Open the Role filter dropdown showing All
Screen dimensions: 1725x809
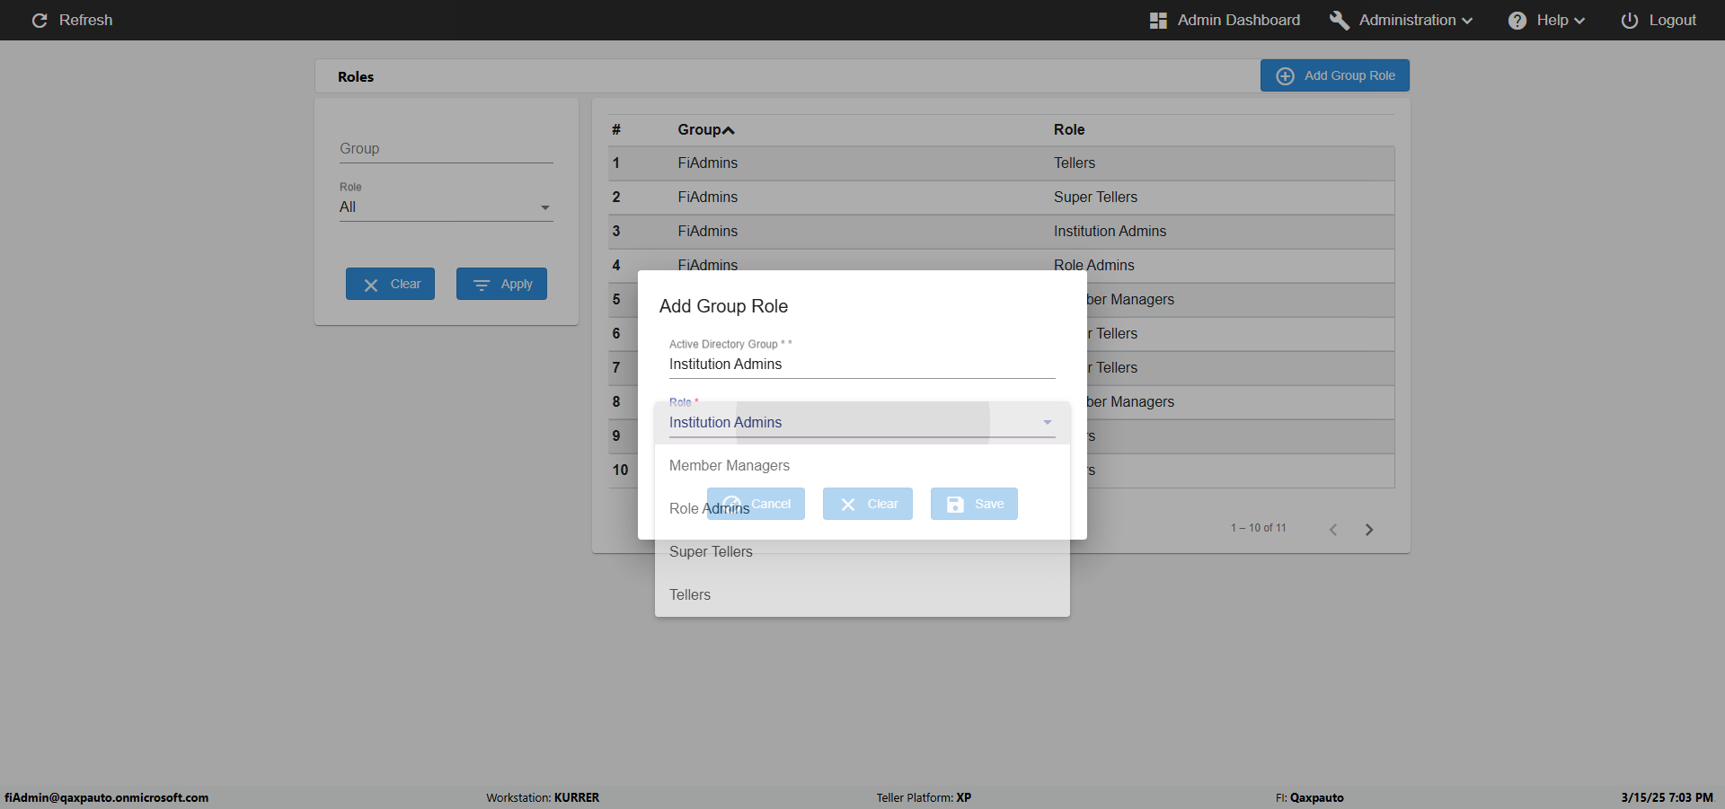tap(446, 207)
